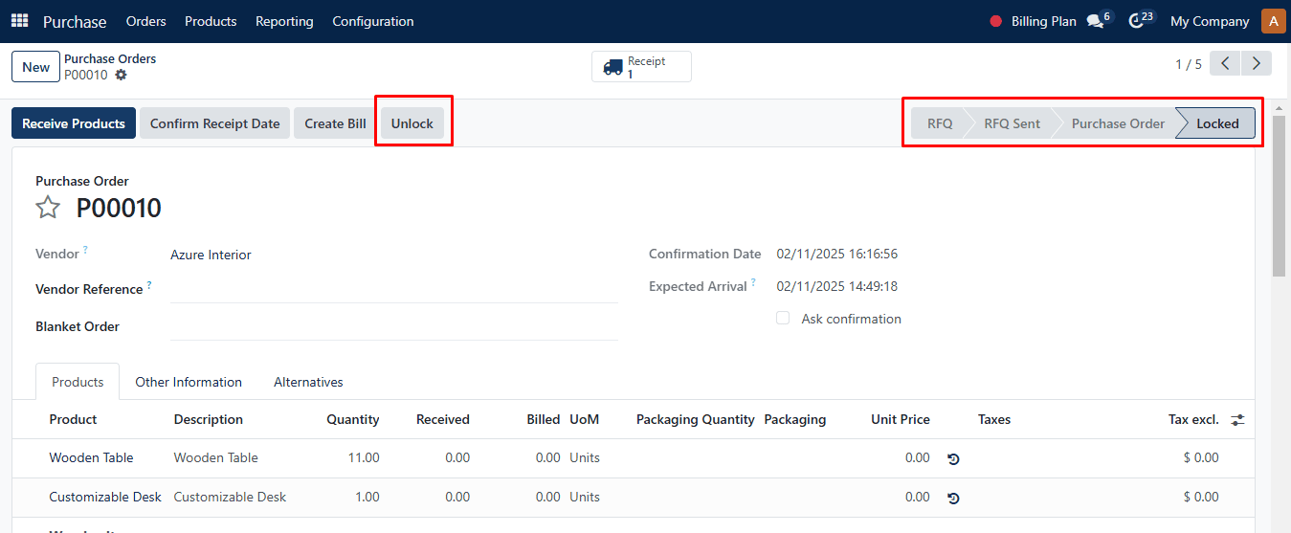Click the Unlock button

pos(412,123)
